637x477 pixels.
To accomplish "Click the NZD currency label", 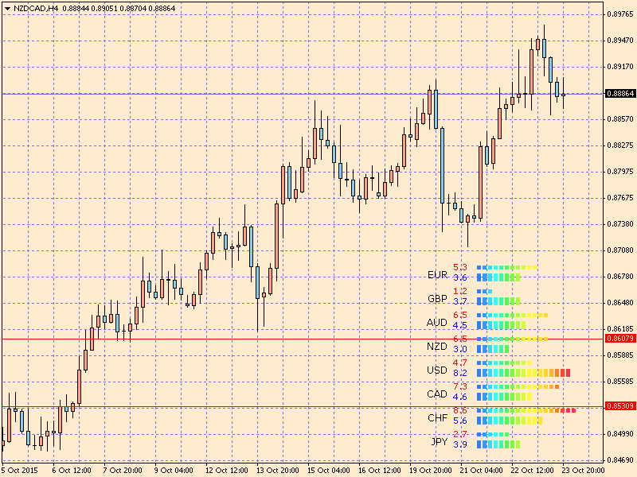I will [436, 347].
